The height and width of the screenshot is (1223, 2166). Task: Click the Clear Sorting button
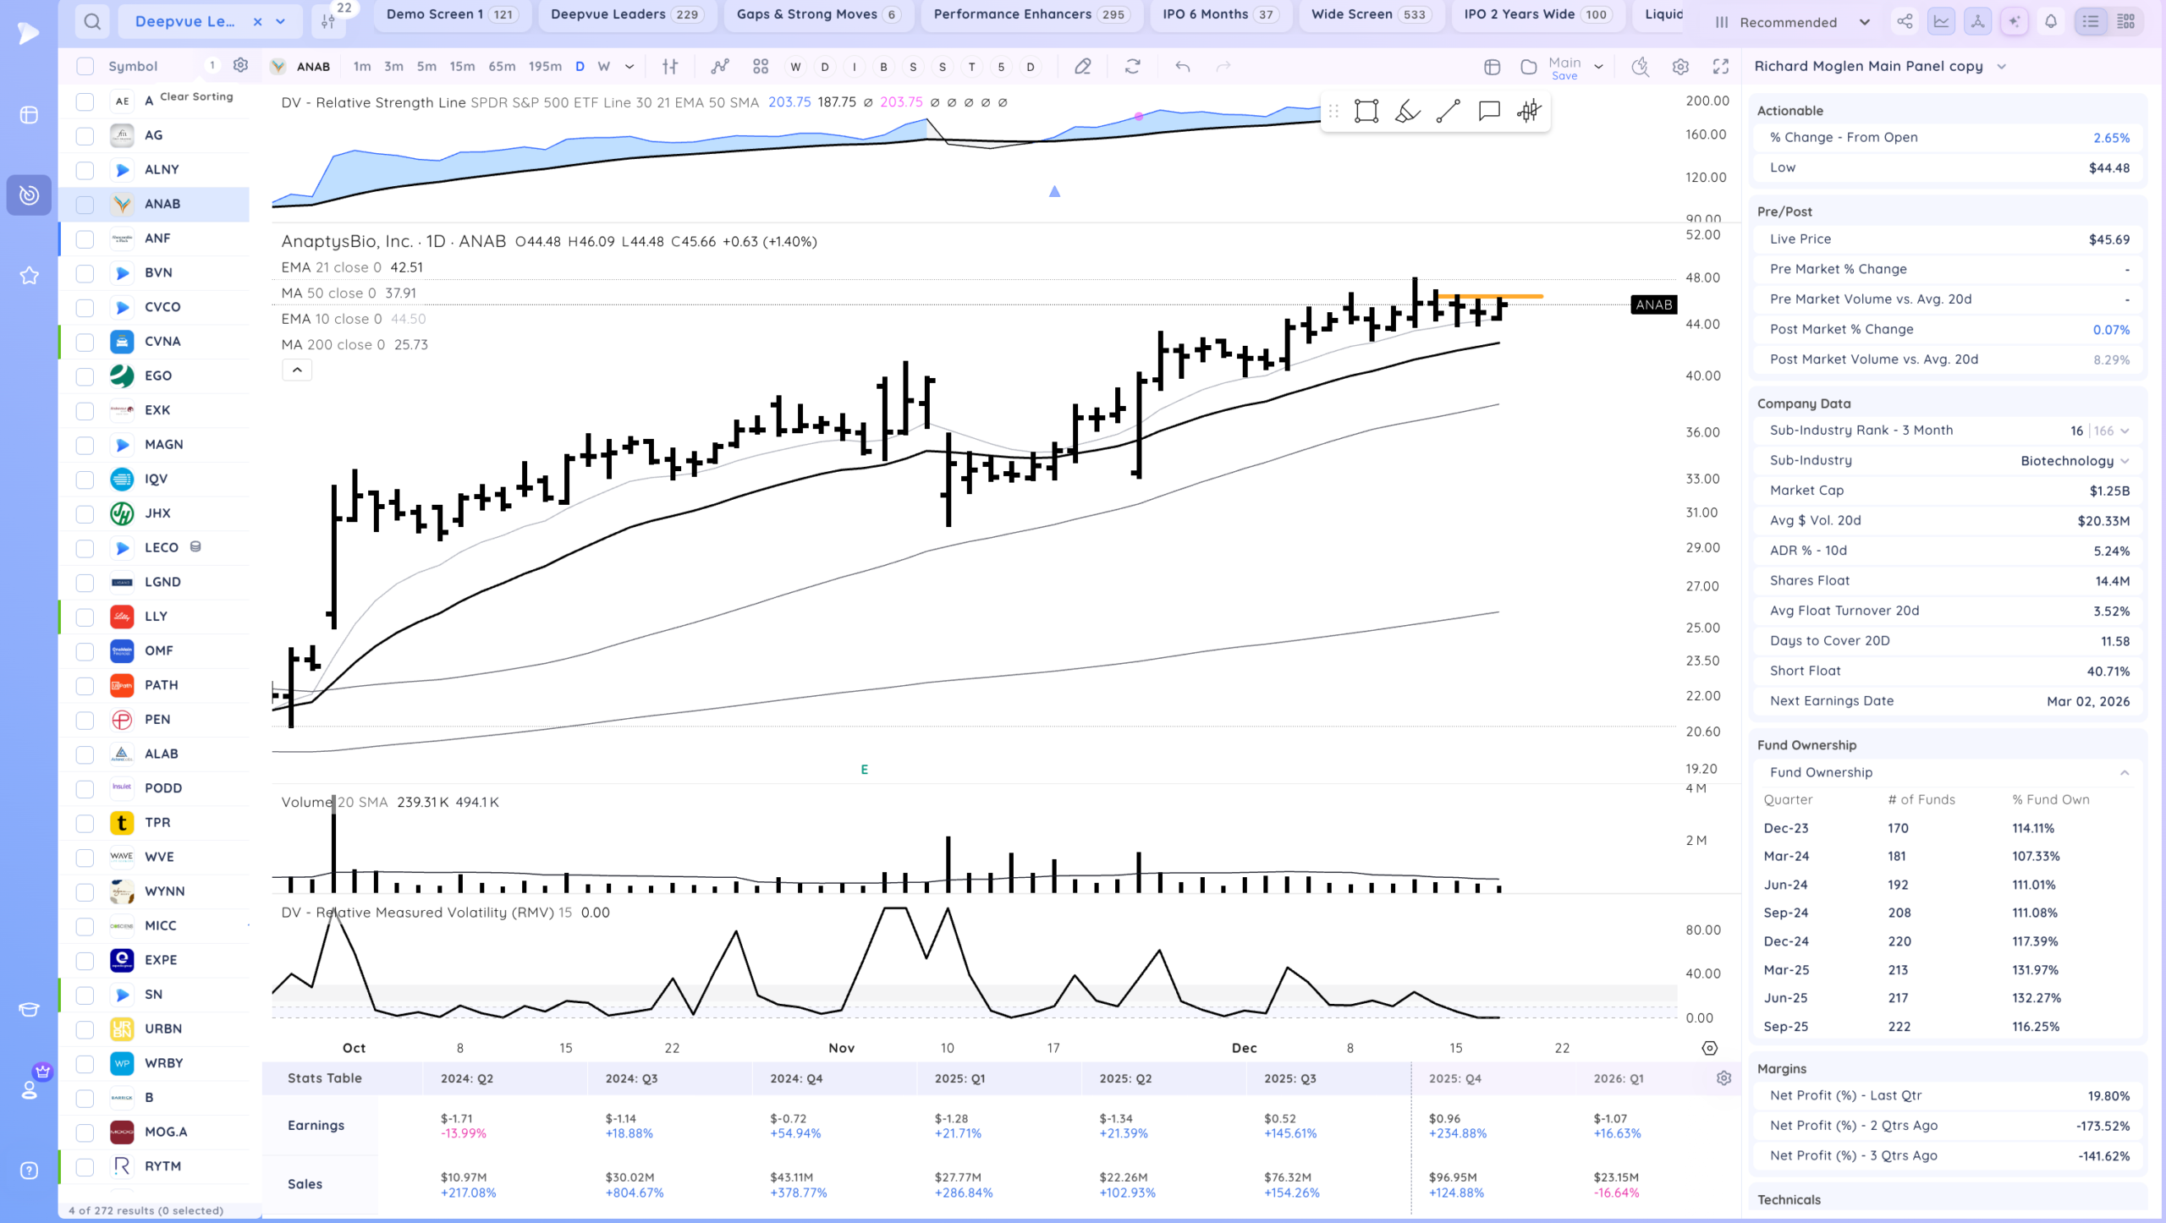[196, 96]
